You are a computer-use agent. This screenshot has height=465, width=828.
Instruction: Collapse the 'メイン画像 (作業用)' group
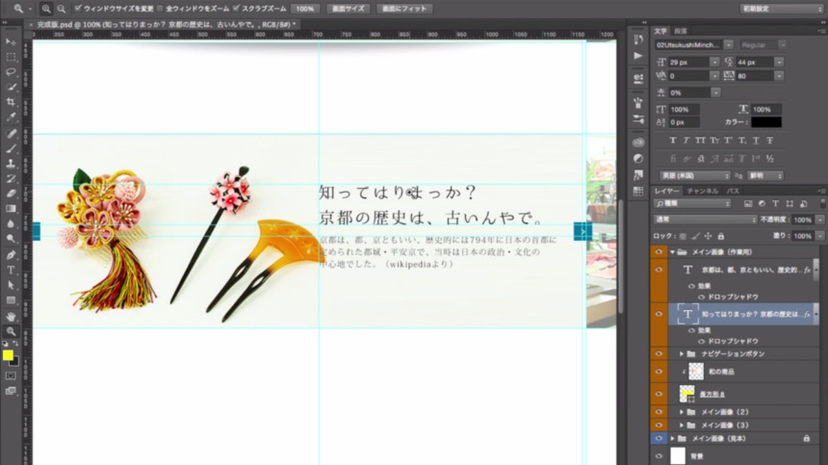[673, 252]
